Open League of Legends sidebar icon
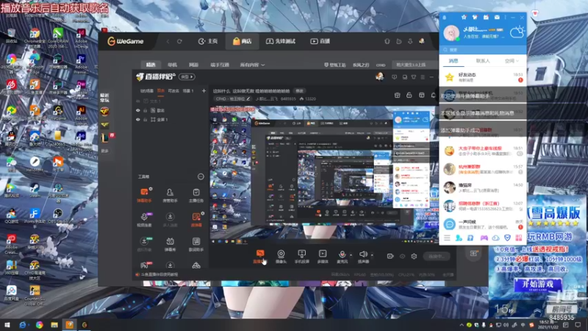The image size is (588, 331). tap(104, 138)
